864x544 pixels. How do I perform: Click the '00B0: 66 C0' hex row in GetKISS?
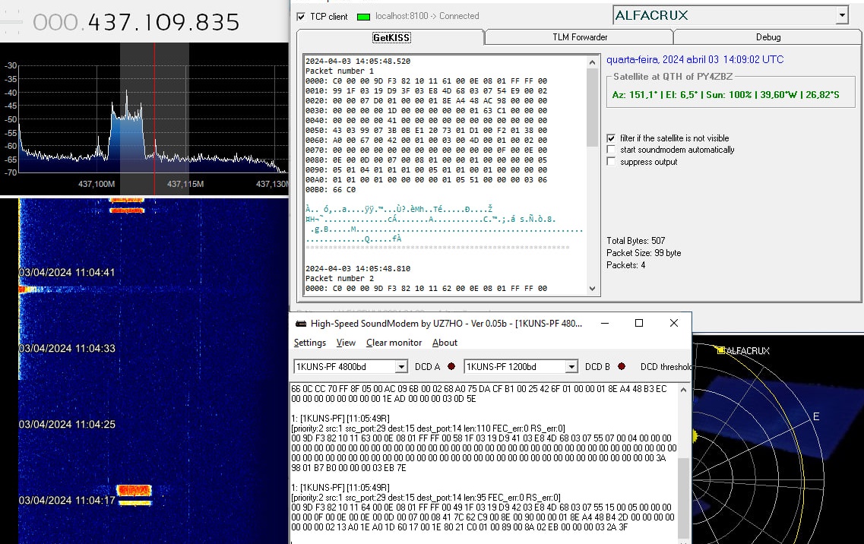331,190
